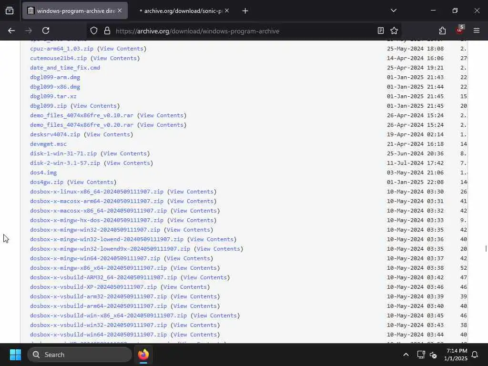Image resolution: width=488 pixels, height=366 pixels.
Task: Download dosbox-x-vsbuild-XP zip
Action: [x=93, y=287]
